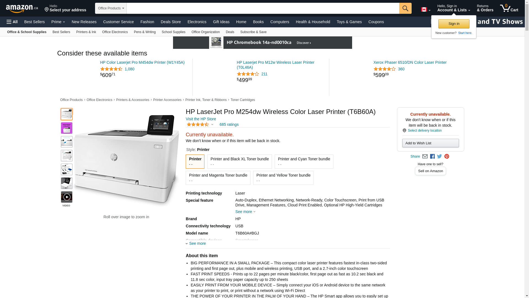Click the Add to Wish List button

pyautogui.click(x=430, y=143)
